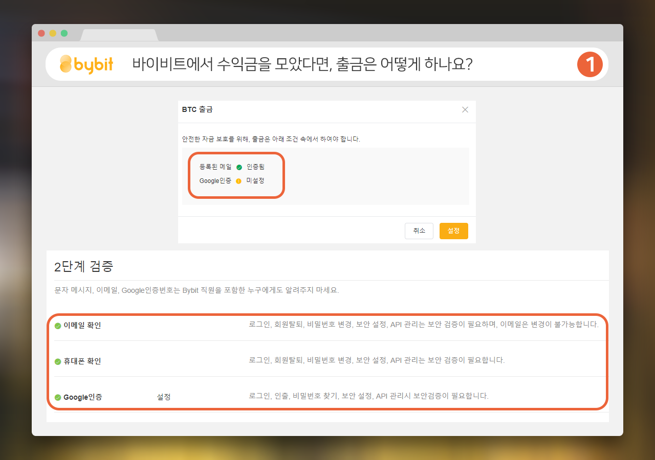Click the 취소 button in the dialog

point(419,231)
